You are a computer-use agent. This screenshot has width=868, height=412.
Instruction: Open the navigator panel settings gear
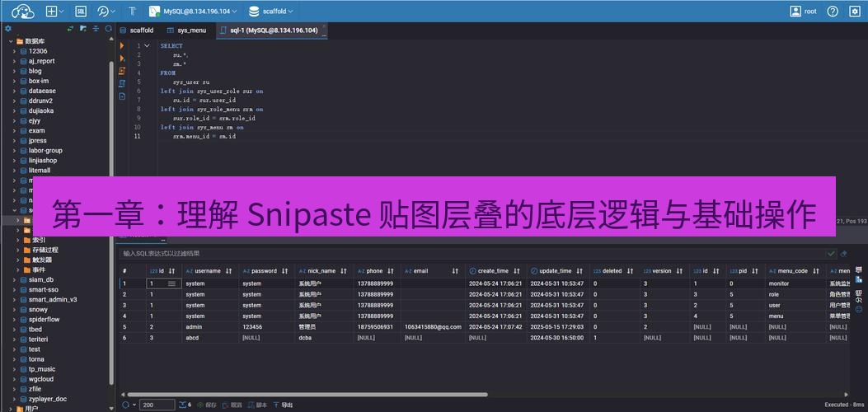click(7, 29)
